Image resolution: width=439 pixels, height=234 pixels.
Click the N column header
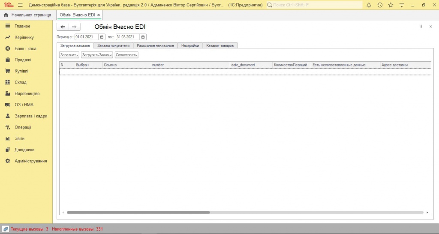pos(67,65)
